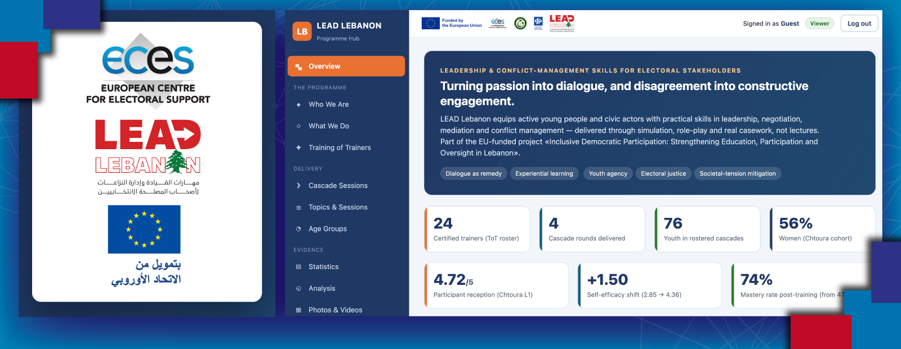Screen dimensions: 901x349
Task: Click the large LEAD Lebanon logo on banner
Action: (148, 157)
